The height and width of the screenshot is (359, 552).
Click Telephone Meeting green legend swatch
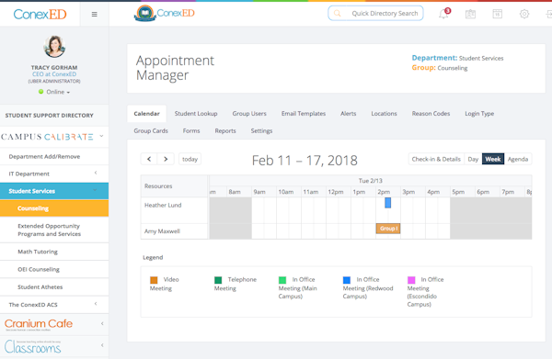coord(218,280)
